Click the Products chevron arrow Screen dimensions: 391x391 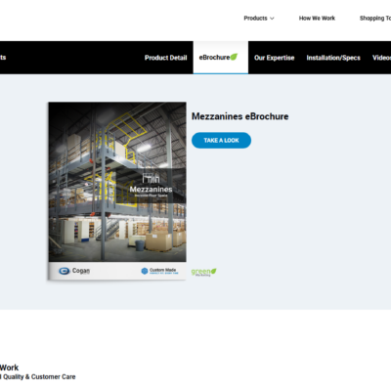click(272, 19)
